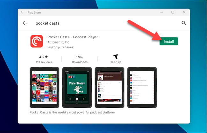
Task: Minimize the Play Store window
Action: click(x=161, y=12)
